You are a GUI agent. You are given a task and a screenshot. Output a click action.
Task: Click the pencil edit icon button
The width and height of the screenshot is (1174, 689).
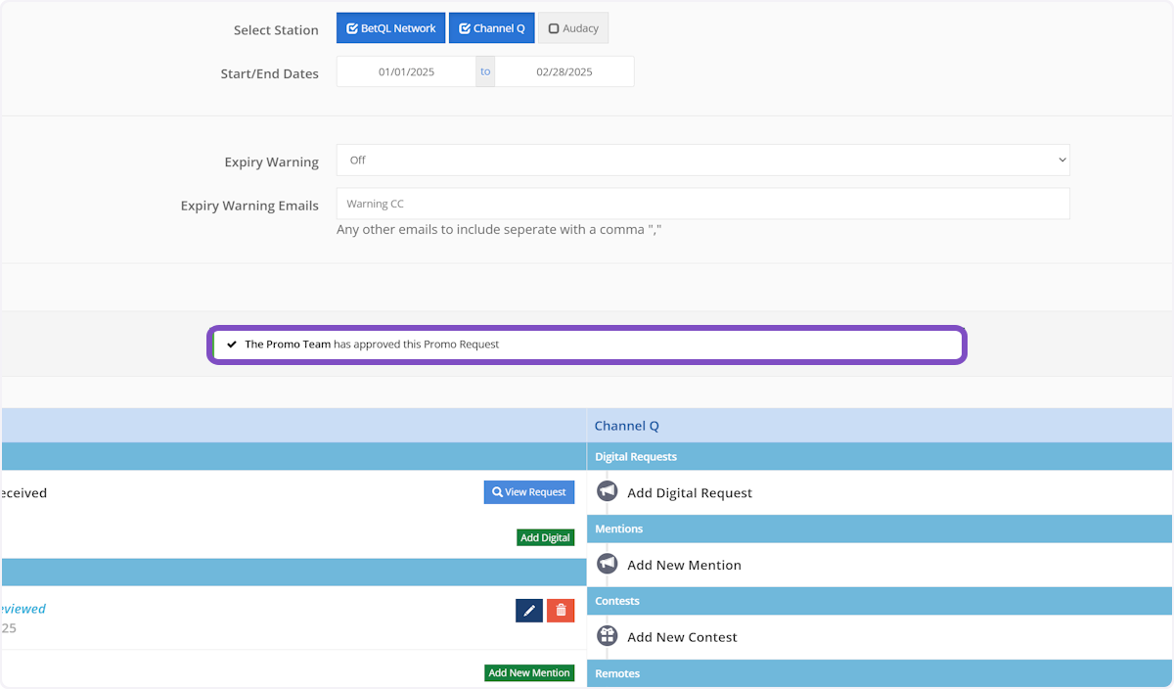point(529,611)
